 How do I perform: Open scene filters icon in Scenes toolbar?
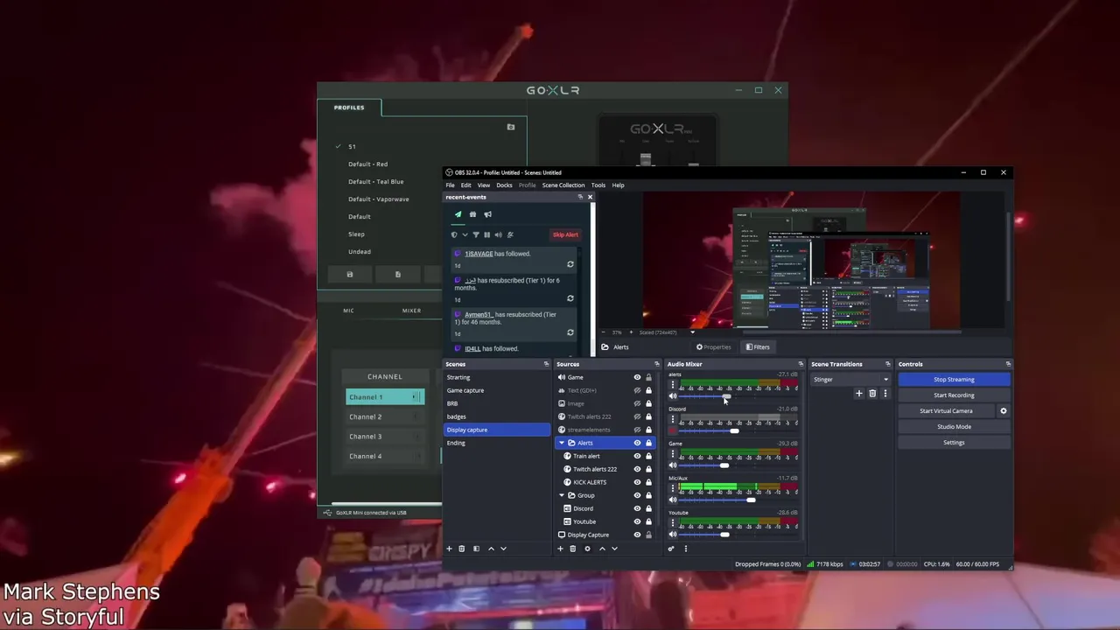coord(476,549)
